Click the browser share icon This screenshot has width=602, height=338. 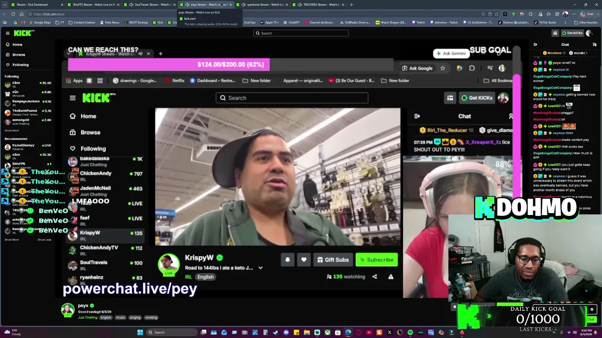[x=557, y=14]
